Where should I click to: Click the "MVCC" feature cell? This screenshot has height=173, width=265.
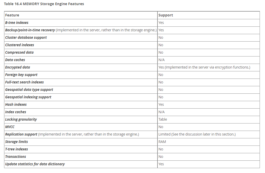coord(10,127)
